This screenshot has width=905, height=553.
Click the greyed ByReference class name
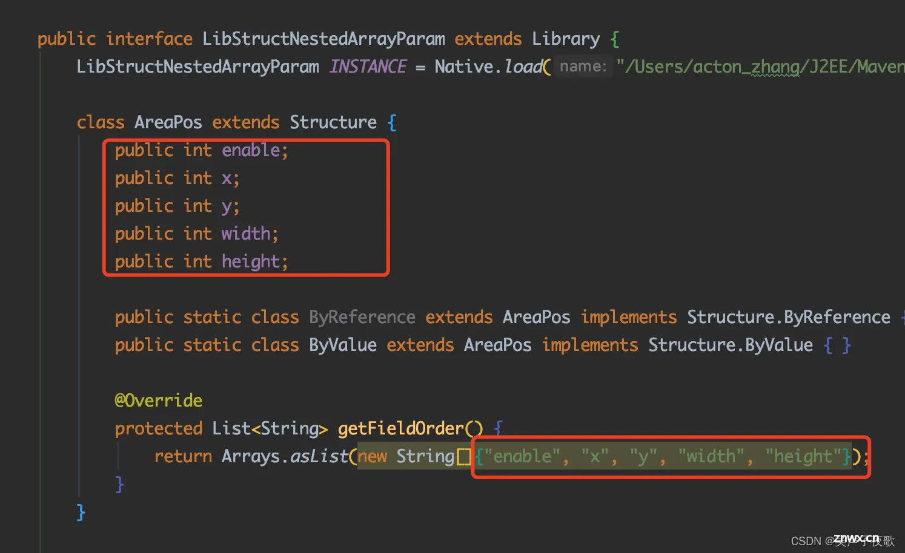[362, 317]
